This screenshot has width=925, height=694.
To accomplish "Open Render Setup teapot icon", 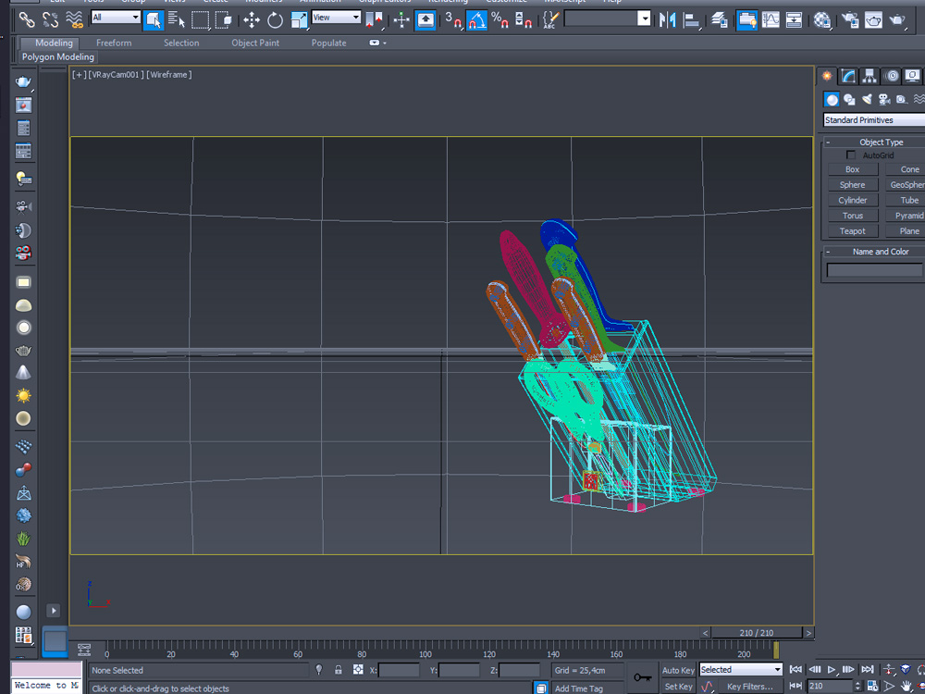I will point(850,20).
